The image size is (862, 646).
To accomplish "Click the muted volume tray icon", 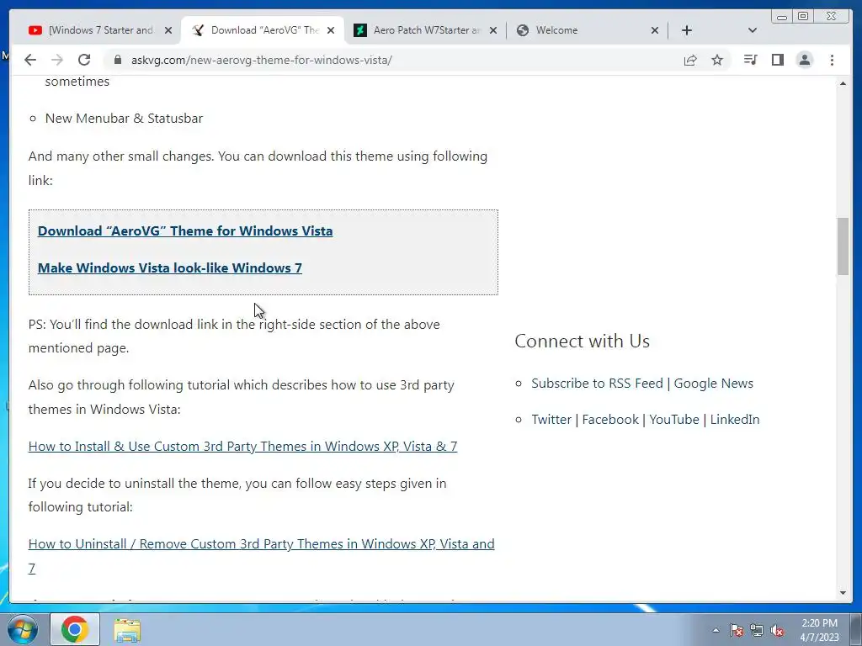I will pos(777,630).
